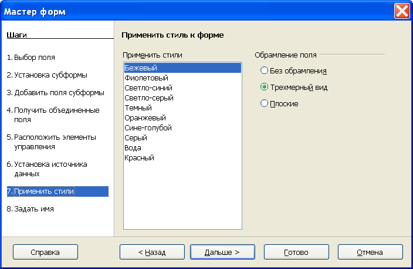Screen dimensions: 413x269
Task: Open step 8 Задать имя
Action: click(31, 209)
